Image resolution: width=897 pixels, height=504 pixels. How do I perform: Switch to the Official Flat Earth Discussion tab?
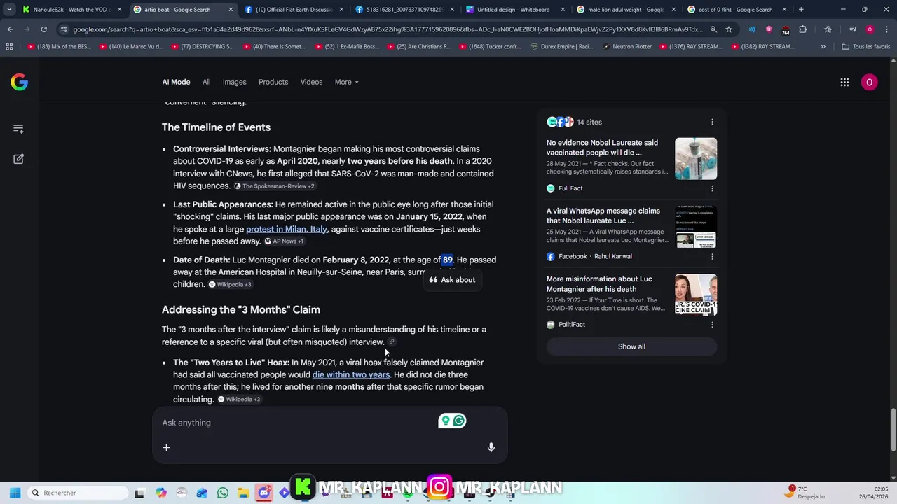point(294,10)
